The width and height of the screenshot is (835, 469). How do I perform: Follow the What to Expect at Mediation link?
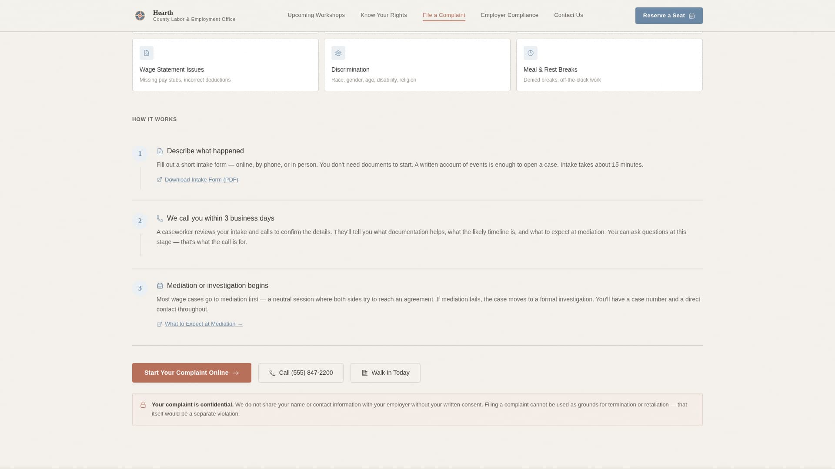(204, 324)
